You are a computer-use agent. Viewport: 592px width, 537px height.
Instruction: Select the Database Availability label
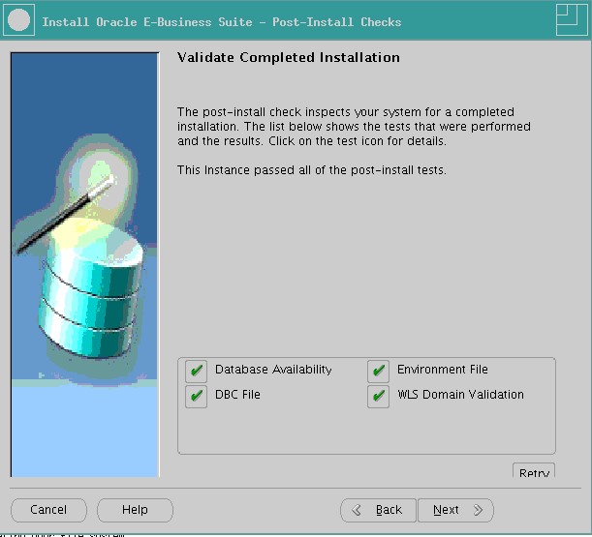[x=273, y=370]
